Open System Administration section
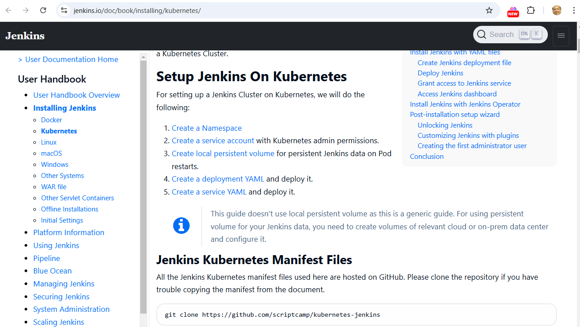 coord(71,309)
